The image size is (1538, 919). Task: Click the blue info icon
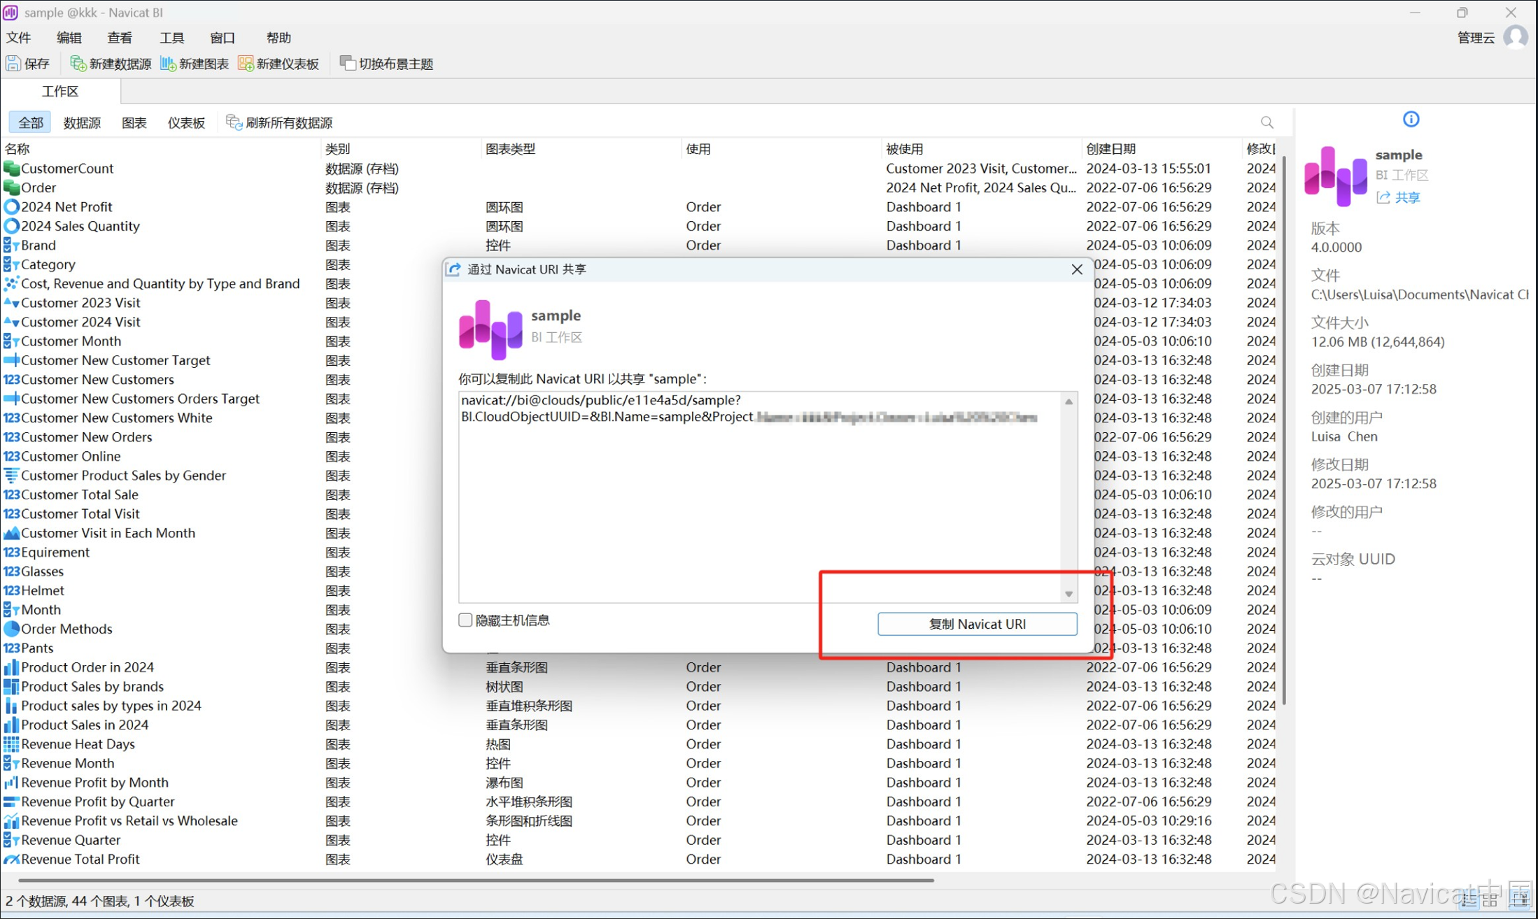pos(1411,120)
